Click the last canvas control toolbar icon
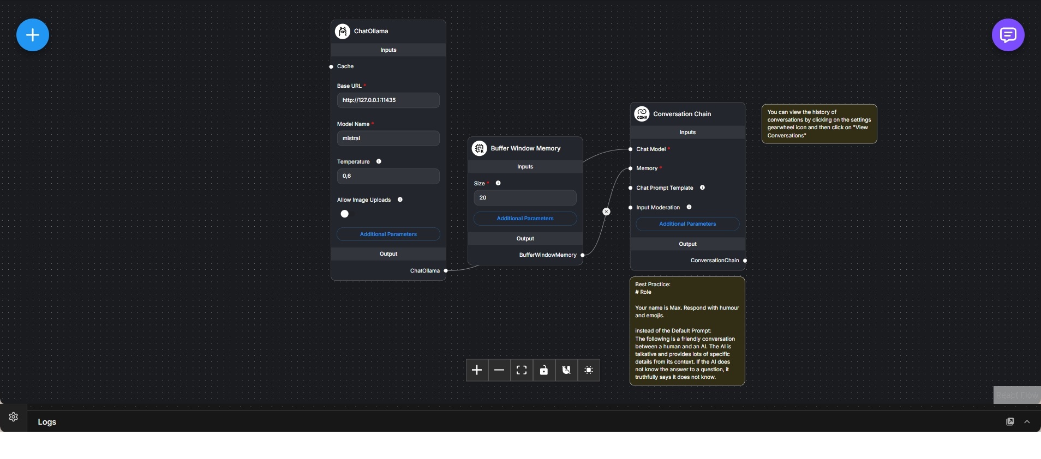The width and height of the screenshot is (1041, 459). coord(589,370)
